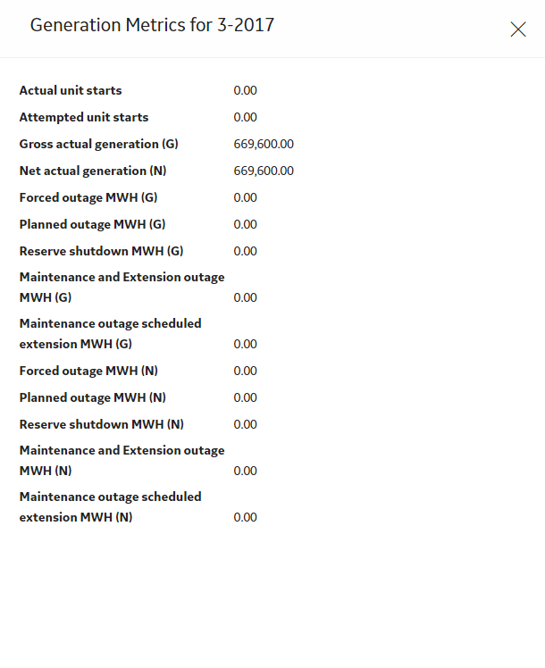This screenshot has width=545, height=668.
Task: Click Maintenance and Extension outage MWH (G) label
Action: (122, 288)
